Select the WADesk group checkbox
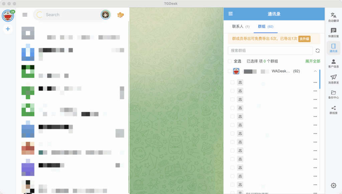The height and width of the screenshot is (194, 342). coord(229,71)
